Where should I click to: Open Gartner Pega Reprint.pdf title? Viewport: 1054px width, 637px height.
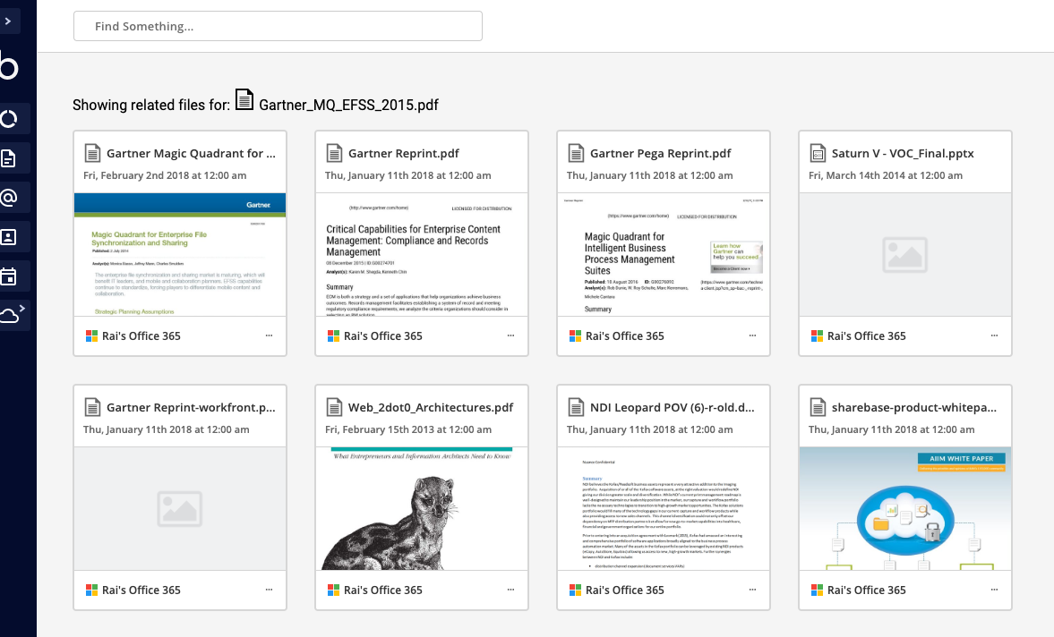click(660, 154)
